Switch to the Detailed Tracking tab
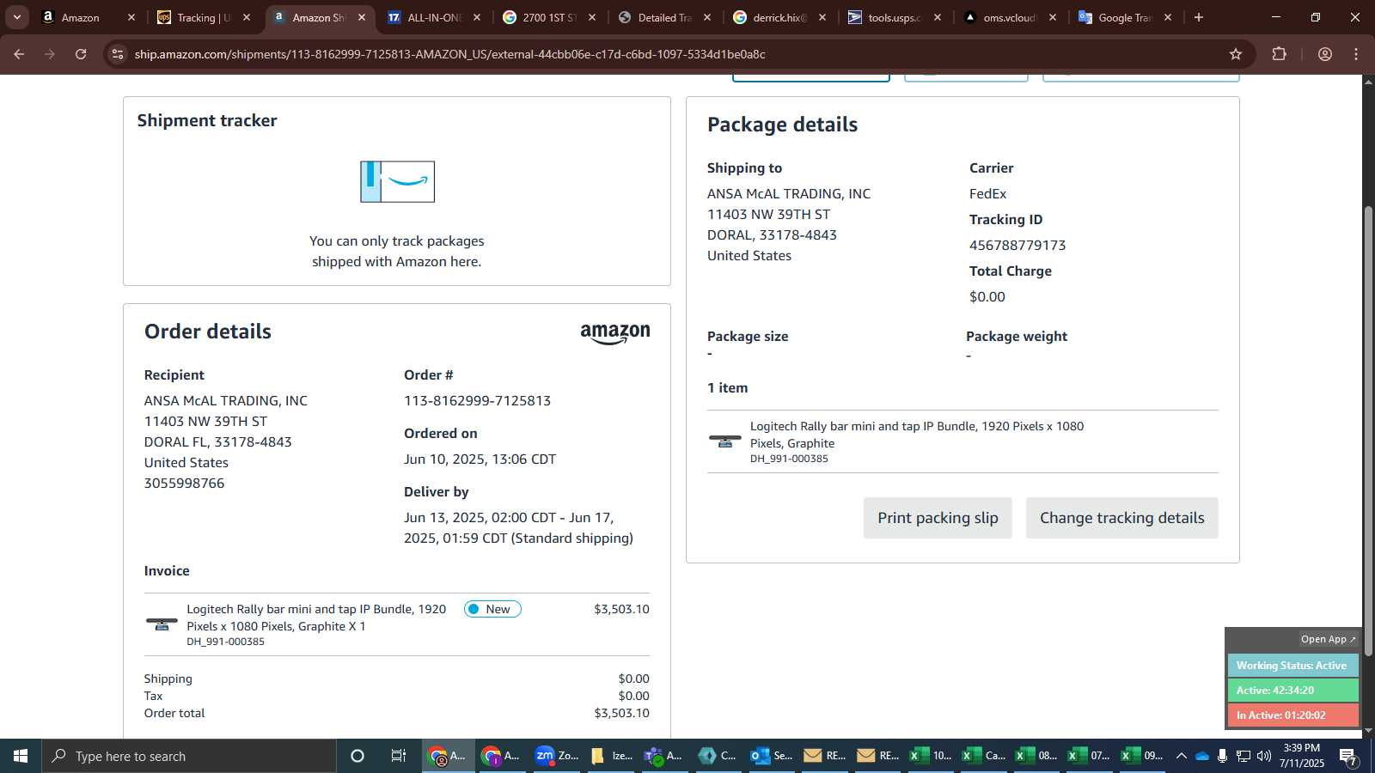The width and height of the screenshot is (1375, 773). coord(663,17)
